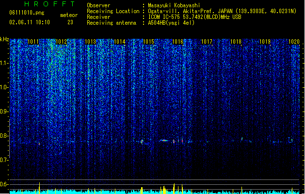Click observer name Masayuki Kobayashi
Image resolution: width=305 pixels, height=194 pixels.
pos(174,5)
